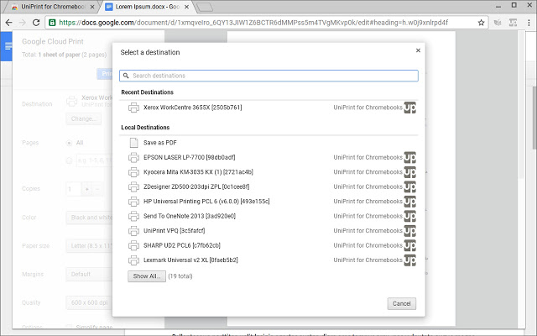Select Lexmark Universal v2 XL printer

tap(268, 260)
